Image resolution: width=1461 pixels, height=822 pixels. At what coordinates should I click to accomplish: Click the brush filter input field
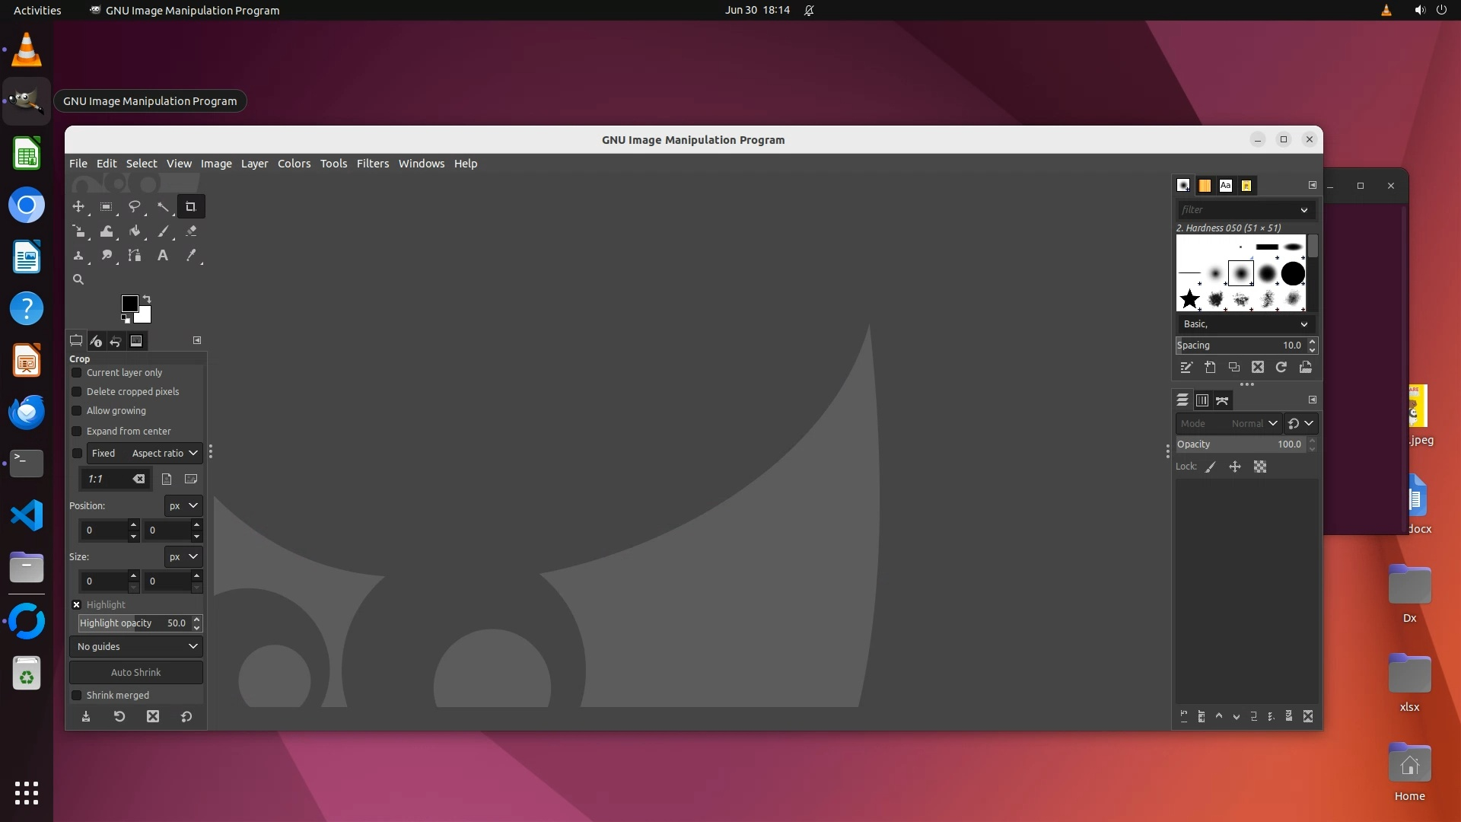(1237, 210)
